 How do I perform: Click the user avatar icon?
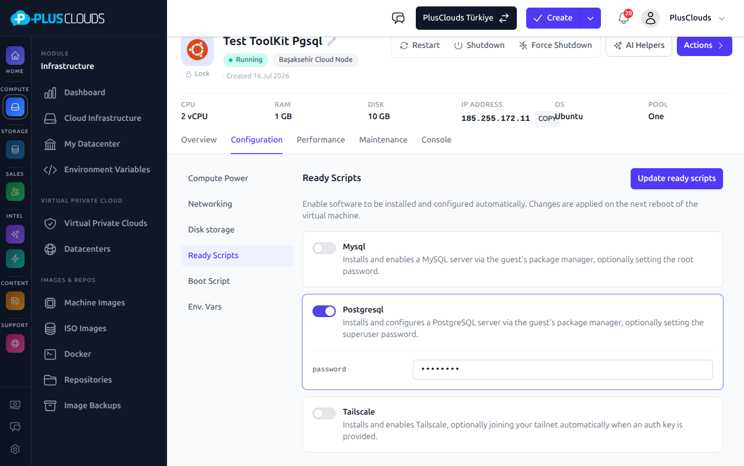651,18
